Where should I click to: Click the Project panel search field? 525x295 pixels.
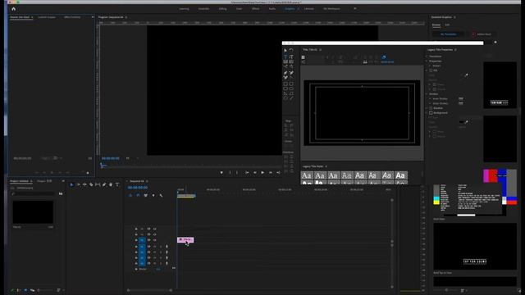coord(33,193)
